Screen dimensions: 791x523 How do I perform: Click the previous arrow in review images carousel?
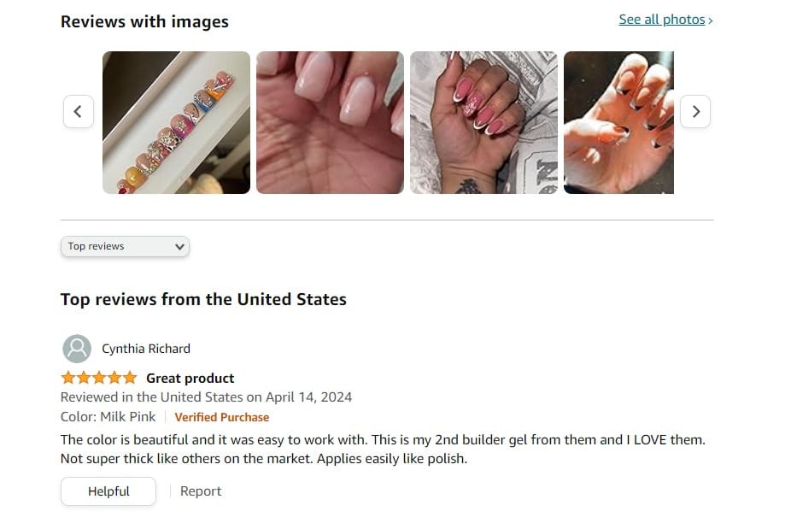[79, 112]
